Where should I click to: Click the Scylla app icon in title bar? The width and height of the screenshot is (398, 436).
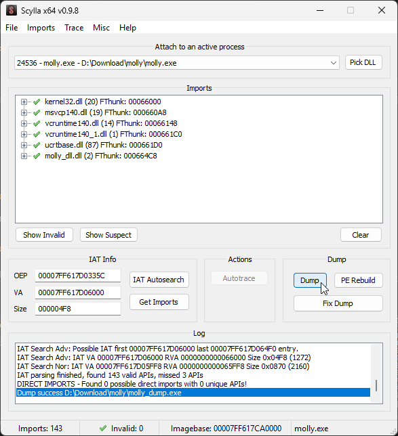[x=11, y=11]
